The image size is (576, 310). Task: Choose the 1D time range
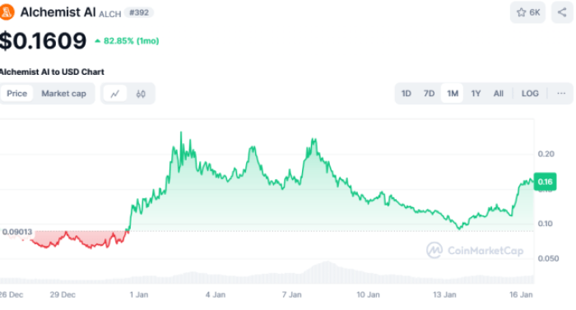click(x=406, y=93)
